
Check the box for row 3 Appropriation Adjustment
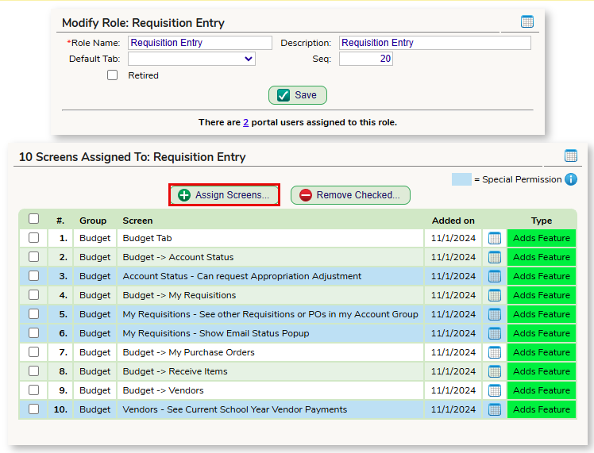tap(33, 275)
